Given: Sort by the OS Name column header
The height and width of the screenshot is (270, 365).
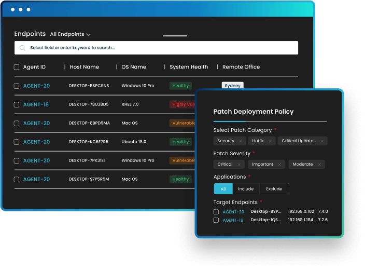Looking at the screenshot, I should point(134,67).
